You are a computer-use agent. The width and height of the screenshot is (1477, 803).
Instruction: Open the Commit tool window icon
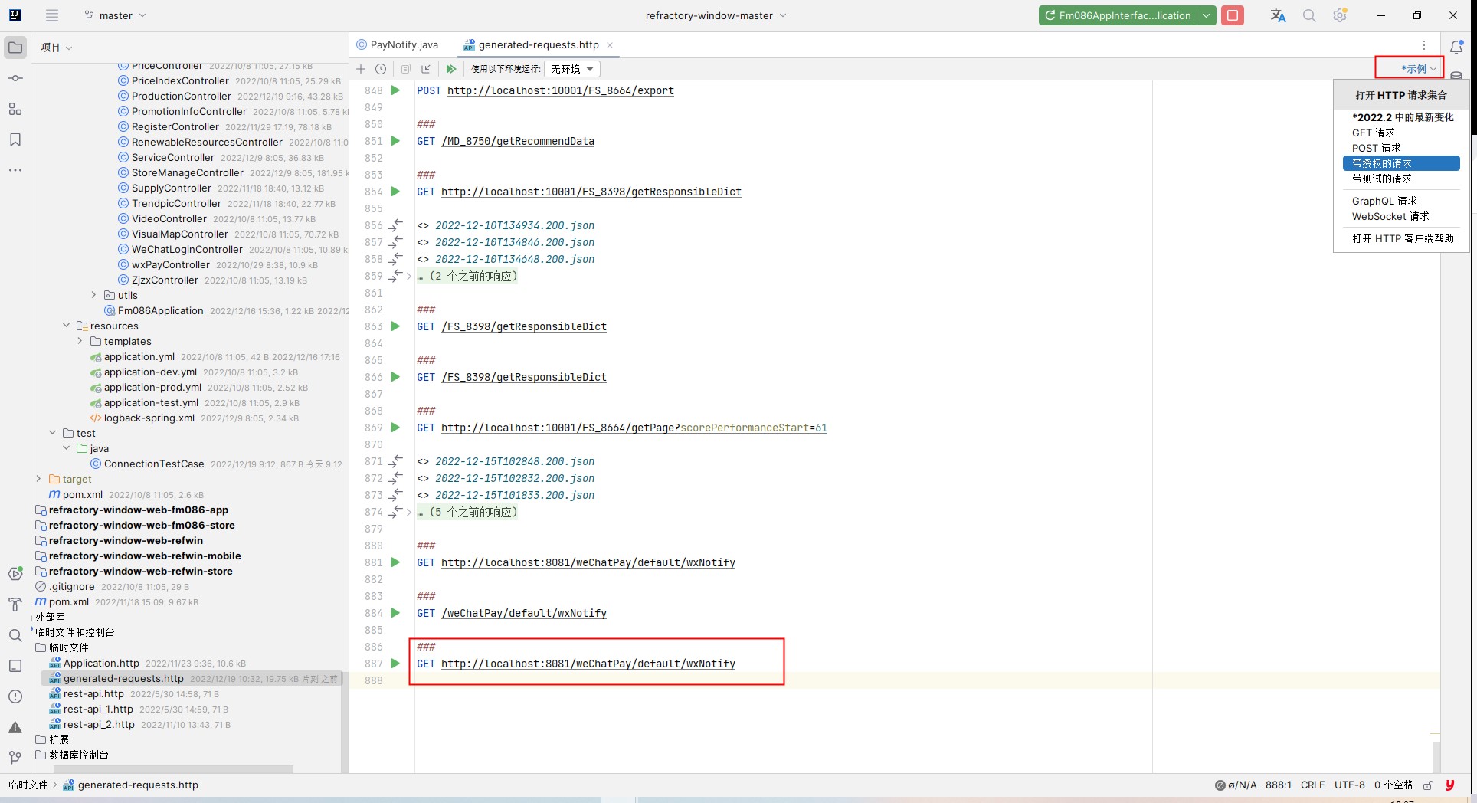(15, 78)
